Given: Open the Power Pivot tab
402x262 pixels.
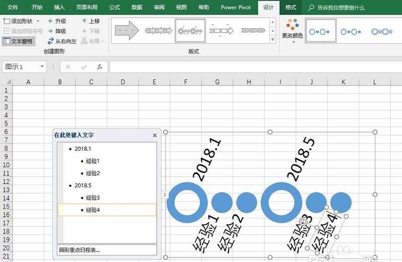Looking at the screenshot, I should 236,8.
